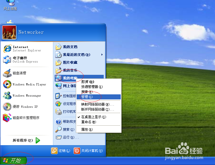Open the Internet Explorer icon
Viewport: 215px width, 165px height.
click(8, 49)
